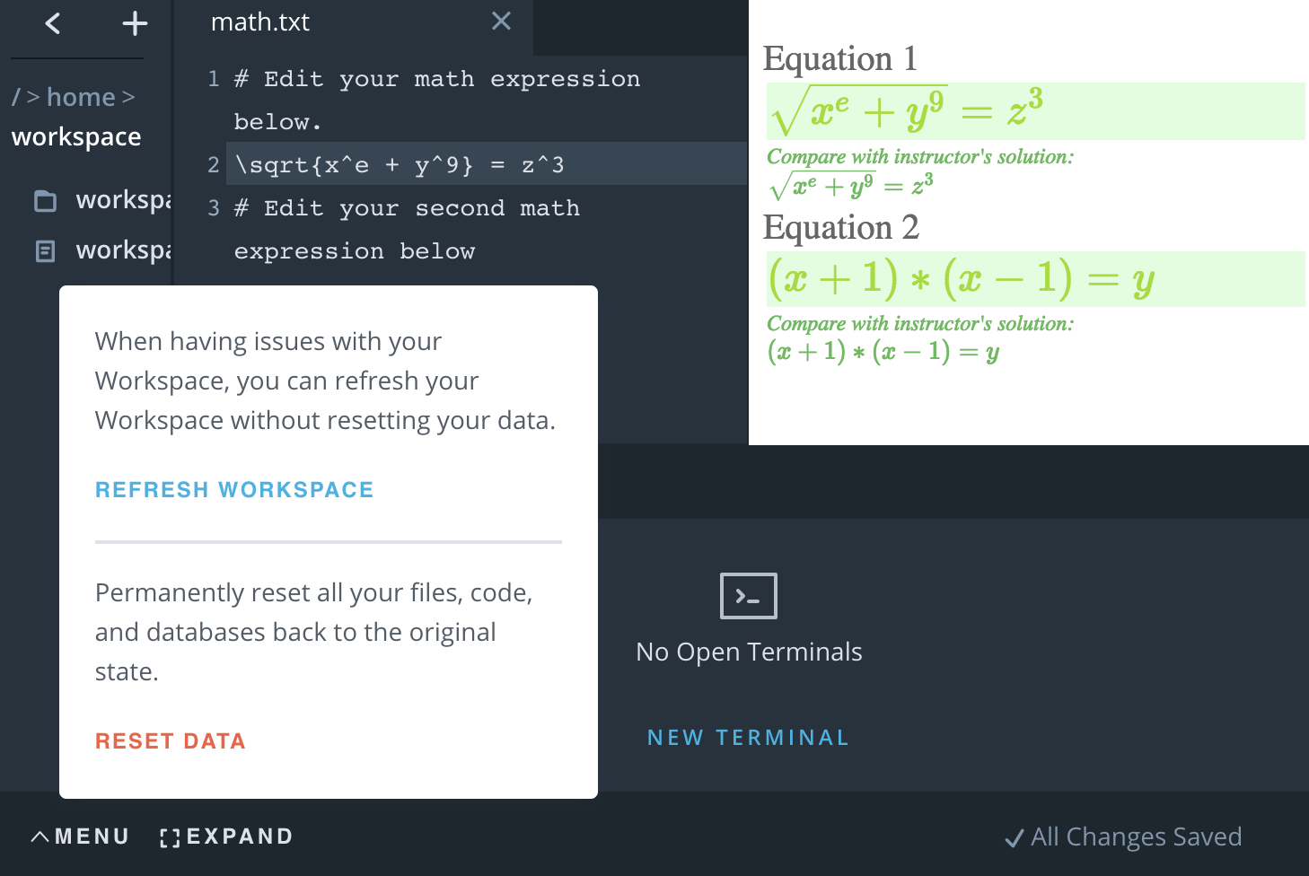Screen dimensions: 1309x876
Task: Click REFRESH WORKSPACE link
Action: [x=234, y=490]
